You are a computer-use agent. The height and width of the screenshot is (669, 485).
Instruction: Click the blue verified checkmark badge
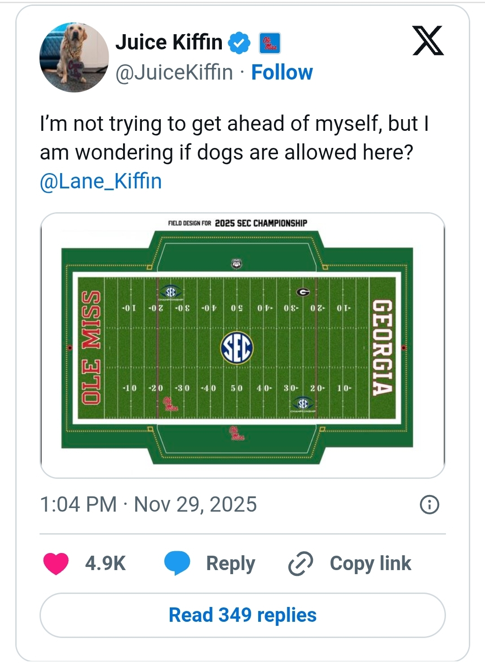point(239,43)
